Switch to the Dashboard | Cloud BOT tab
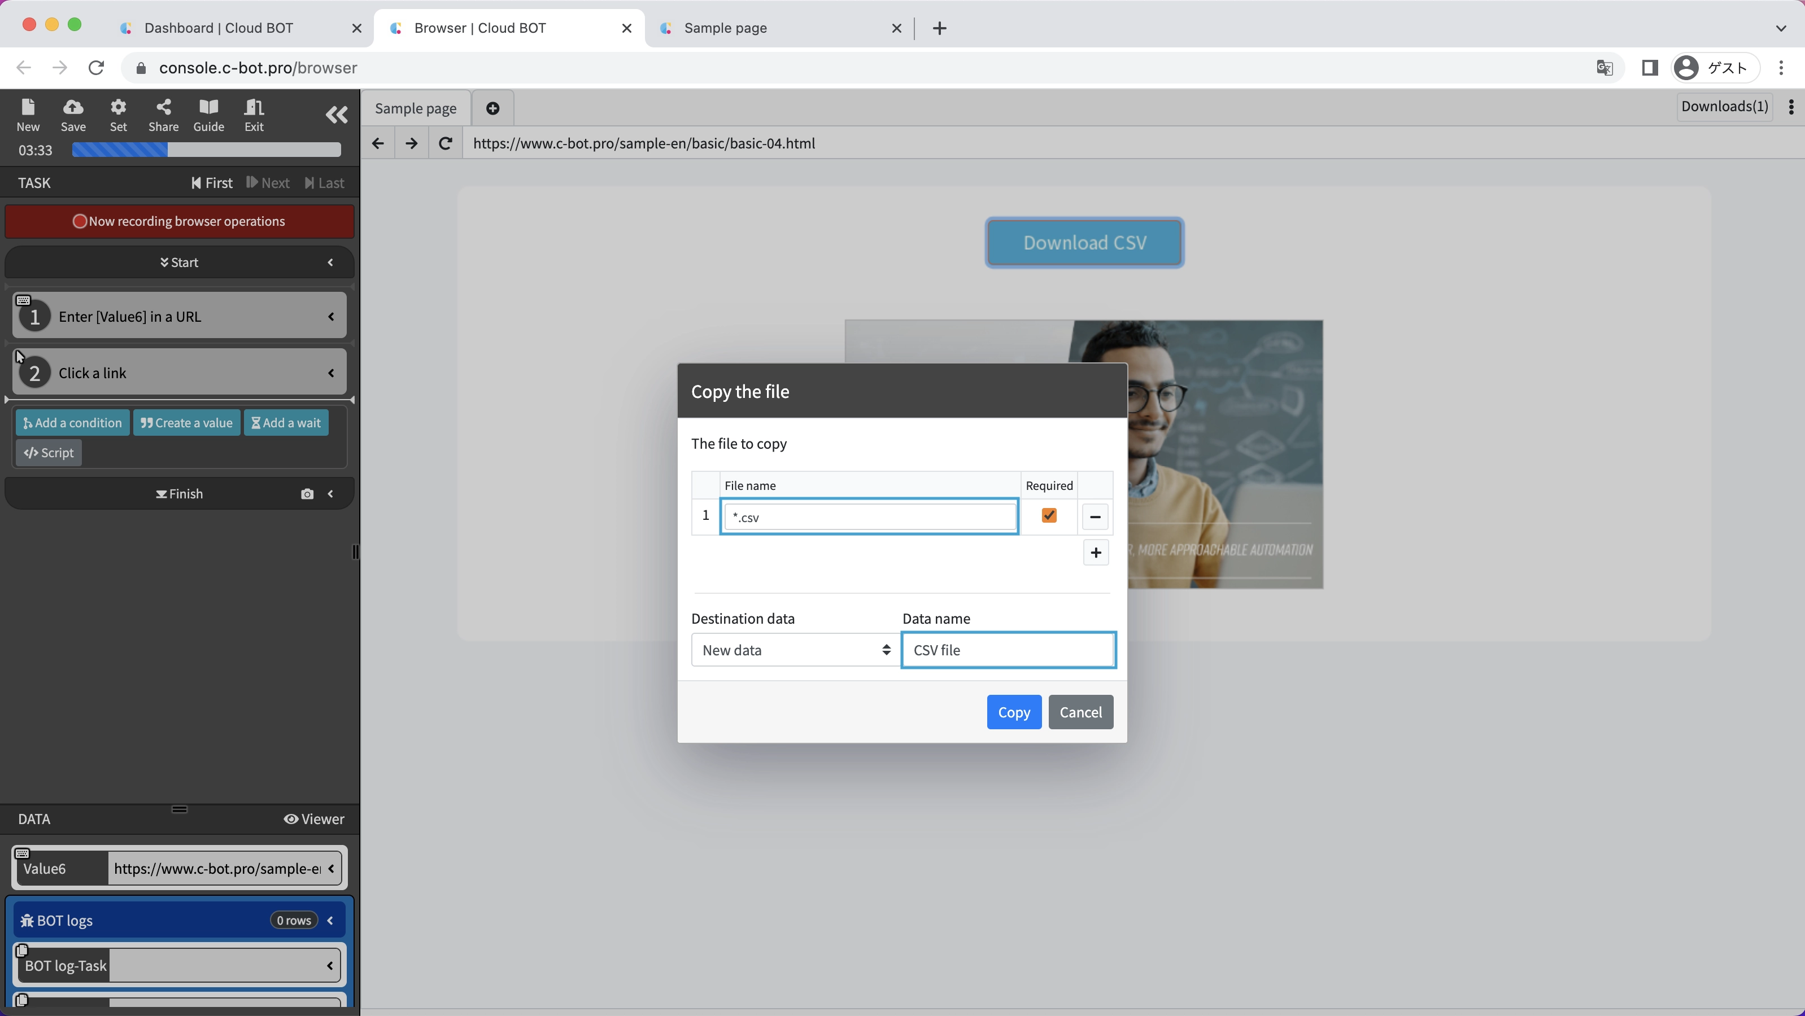 tap(219, 28)
